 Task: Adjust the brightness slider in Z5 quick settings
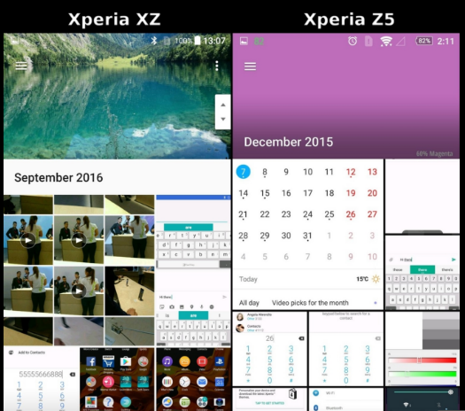[x=422, y=392]
